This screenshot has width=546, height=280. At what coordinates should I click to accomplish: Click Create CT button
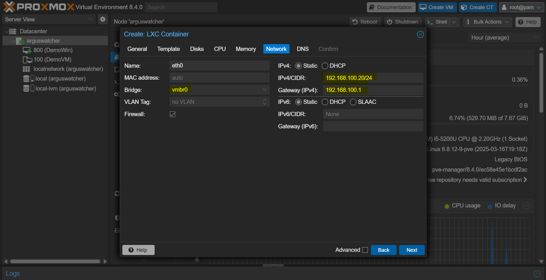478,7
